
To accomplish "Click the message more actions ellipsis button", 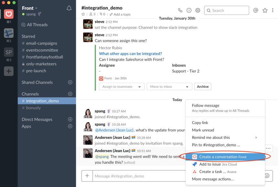I will tap(268, 148).
